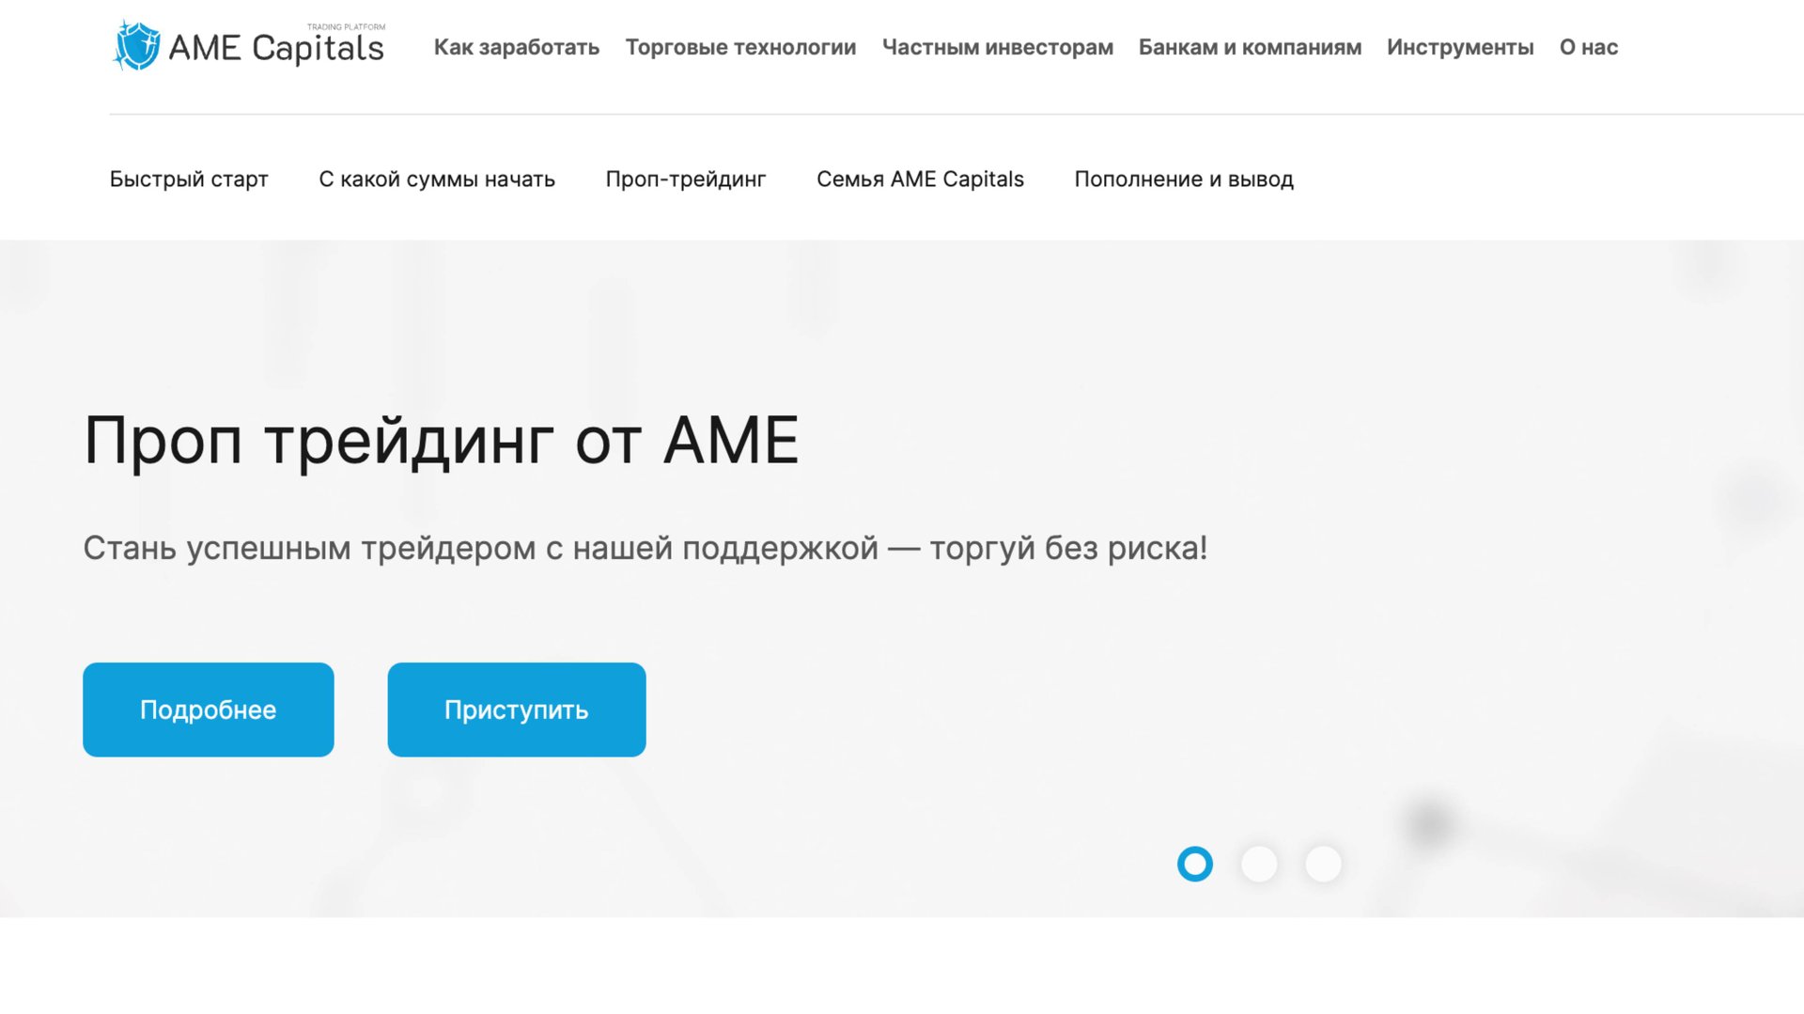
Task: Go to Быстрый старт submenu link
Action: coord(189,179)
